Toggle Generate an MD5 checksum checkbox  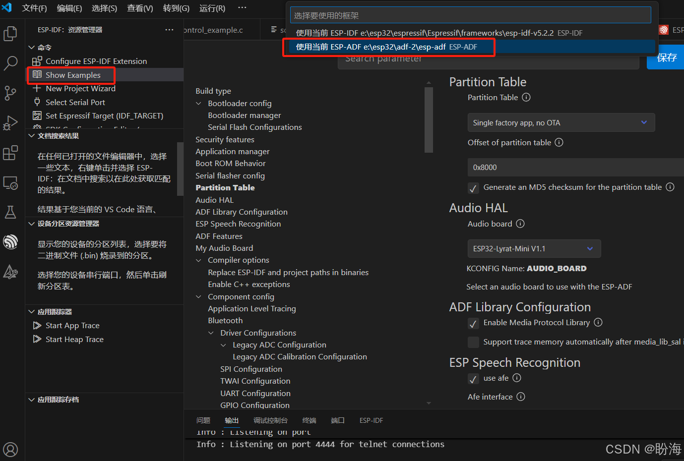point(473,188)
